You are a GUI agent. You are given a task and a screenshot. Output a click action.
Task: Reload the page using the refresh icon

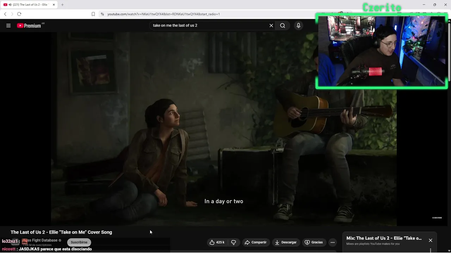[x=19, y=14]
